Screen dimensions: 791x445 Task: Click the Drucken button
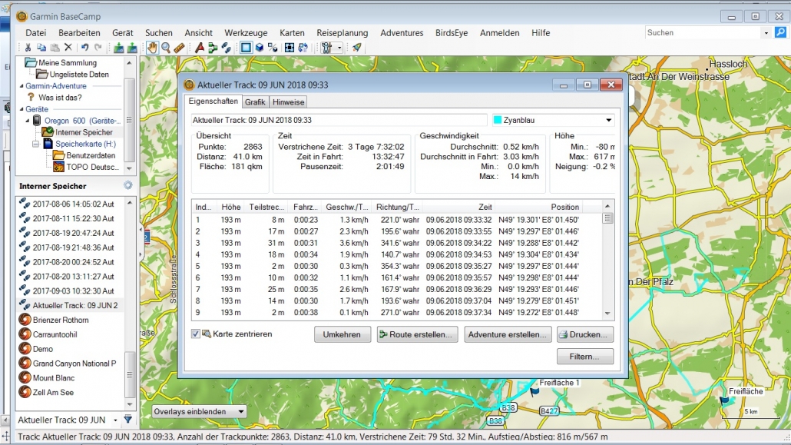(x=585, y=334)
